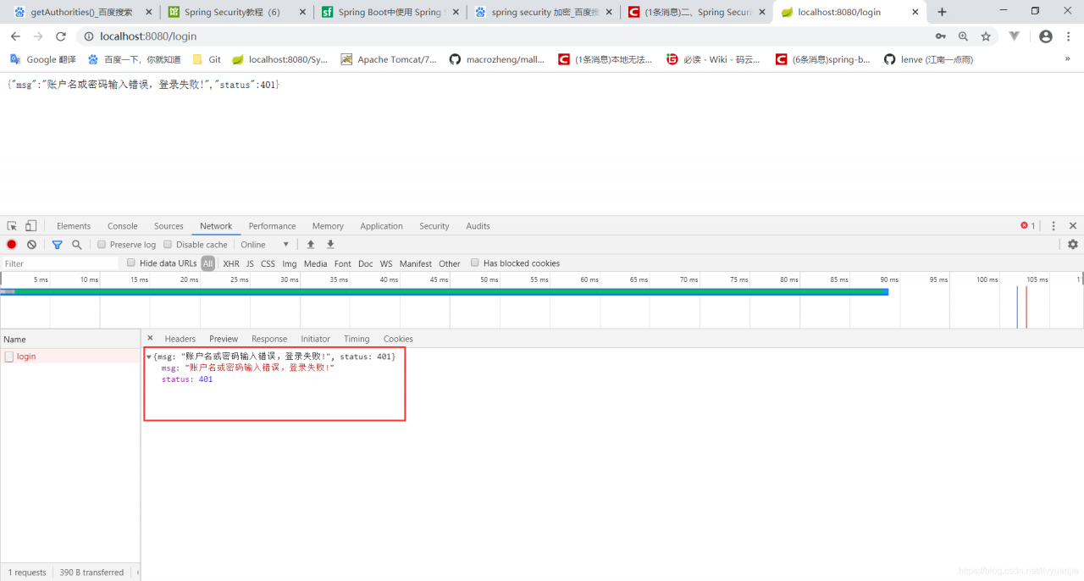Filter requests by XHR type
Image resolution: width=1084 pixels, height=581 pixels.
coord(230,263)
